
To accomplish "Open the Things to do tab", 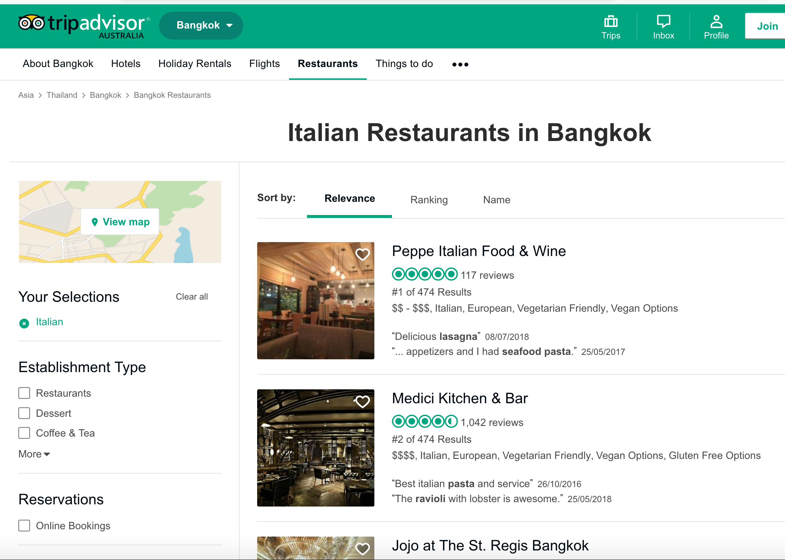I will [x=404, y=64].
